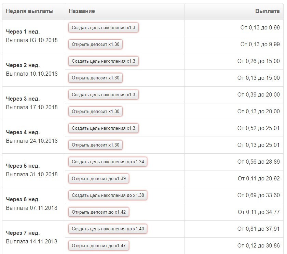The height and width of the screenshot is (254, 287).
Task: Open "Открыть депозит до x1.42" button
Action: (99, 212)
